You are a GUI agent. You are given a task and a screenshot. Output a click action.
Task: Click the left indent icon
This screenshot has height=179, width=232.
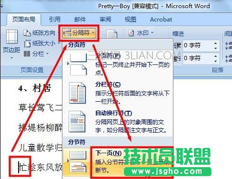click(177, 45)
